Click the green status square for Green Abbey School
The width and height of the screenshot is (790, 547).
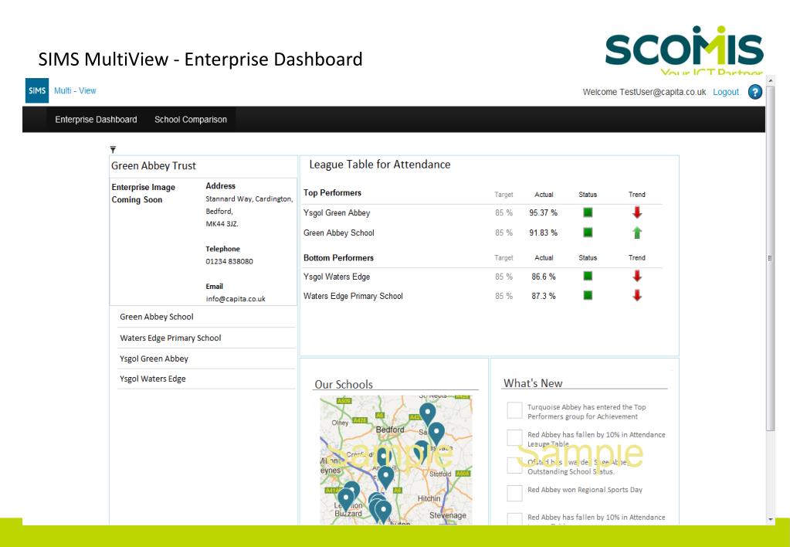point(588,233)
